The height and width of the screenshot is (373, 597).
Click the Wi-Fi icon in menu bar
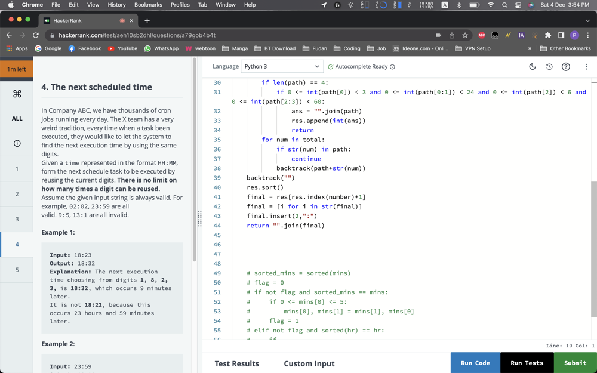tap(491, 5)
